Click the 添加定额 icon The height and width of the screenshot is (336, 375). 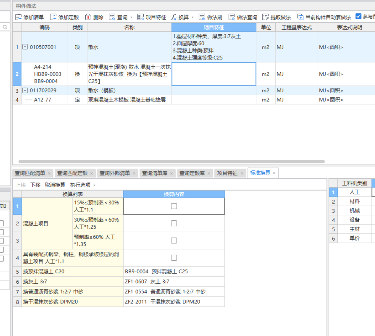click(x=53, y=17)
